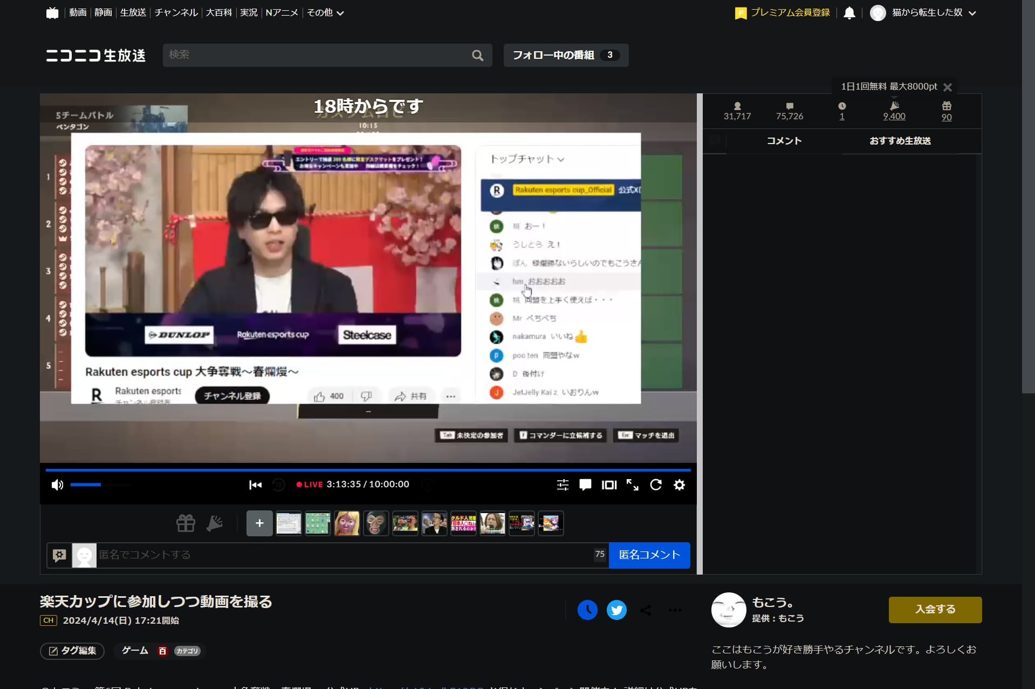Viewport: 1035px width, 689px height.
Task: Switch to the おすすめ生放送 tab
Action: (900, 141)
